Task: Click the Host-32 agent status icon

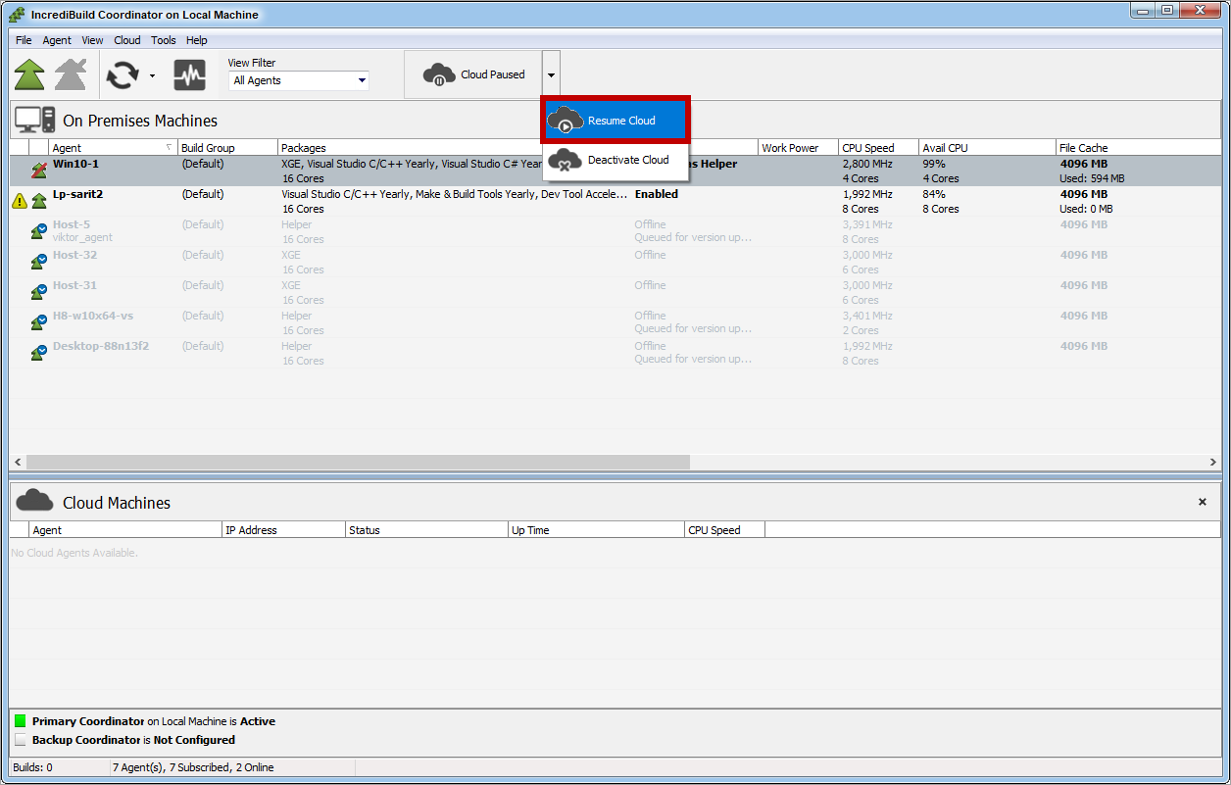Action: (39, 262)
